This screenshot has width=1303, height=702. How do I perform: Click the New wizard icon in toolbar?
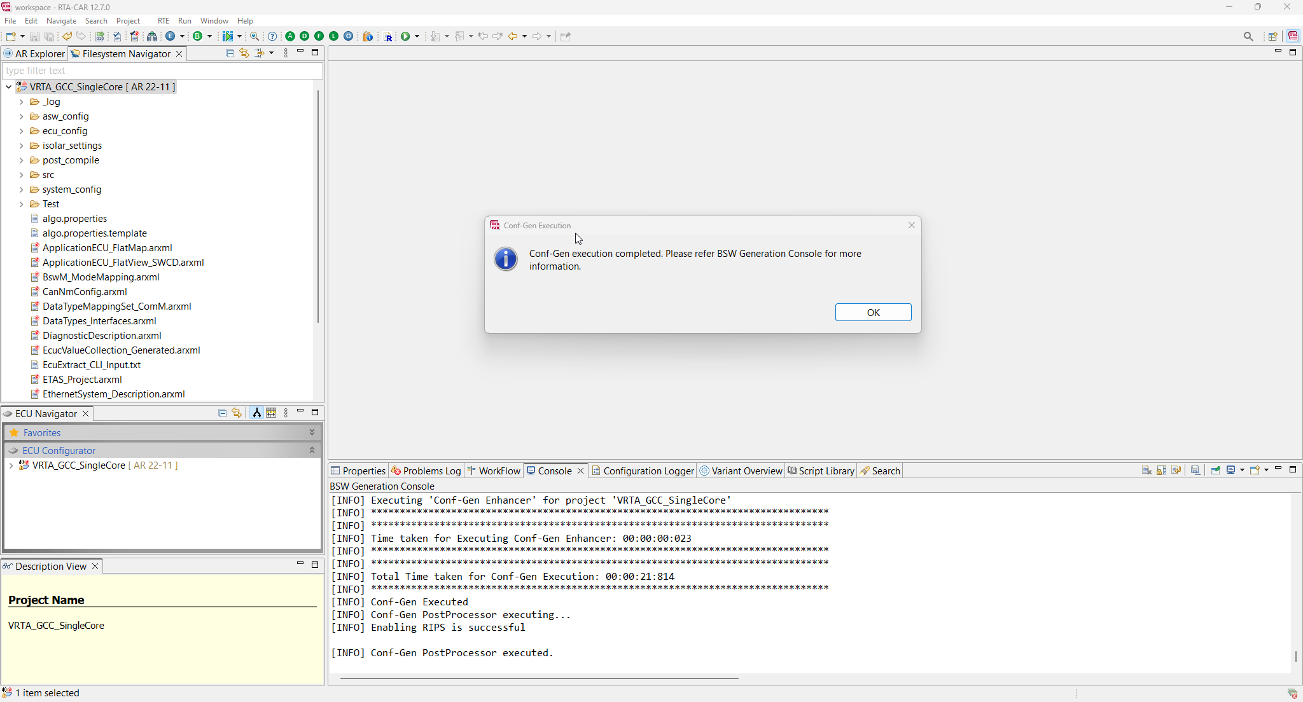(11, 36)
